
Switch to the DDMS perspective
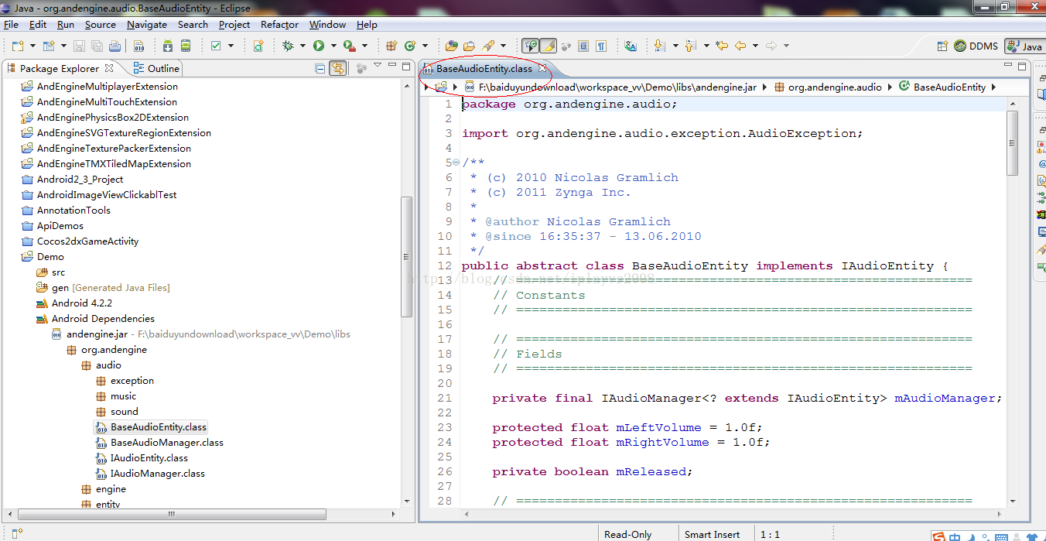click(x=976, y=46)
